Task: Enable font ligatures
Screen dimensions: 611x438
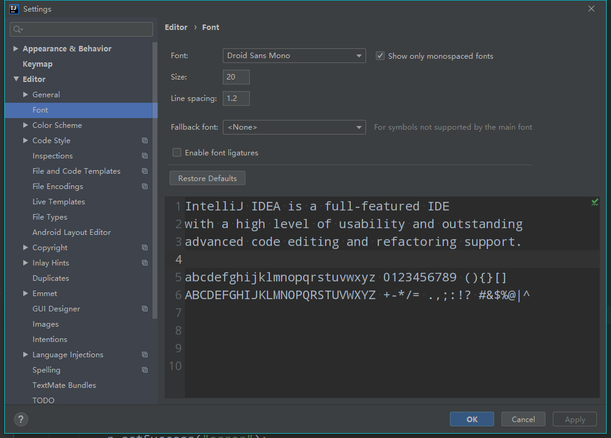Action: point(177,152)
